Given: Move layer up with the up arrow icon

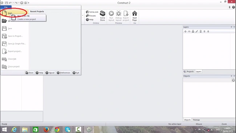Looking at the screenshot, I should tap(204, 31).
